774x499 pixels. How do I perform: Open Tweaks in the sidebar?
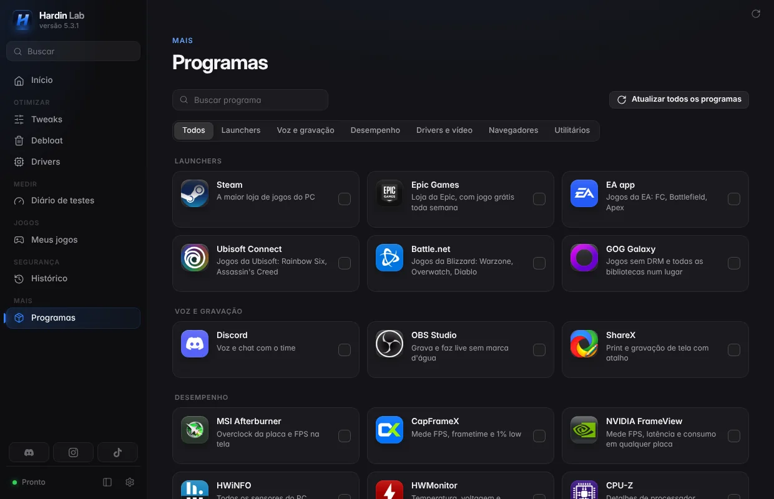coord(73,120)
